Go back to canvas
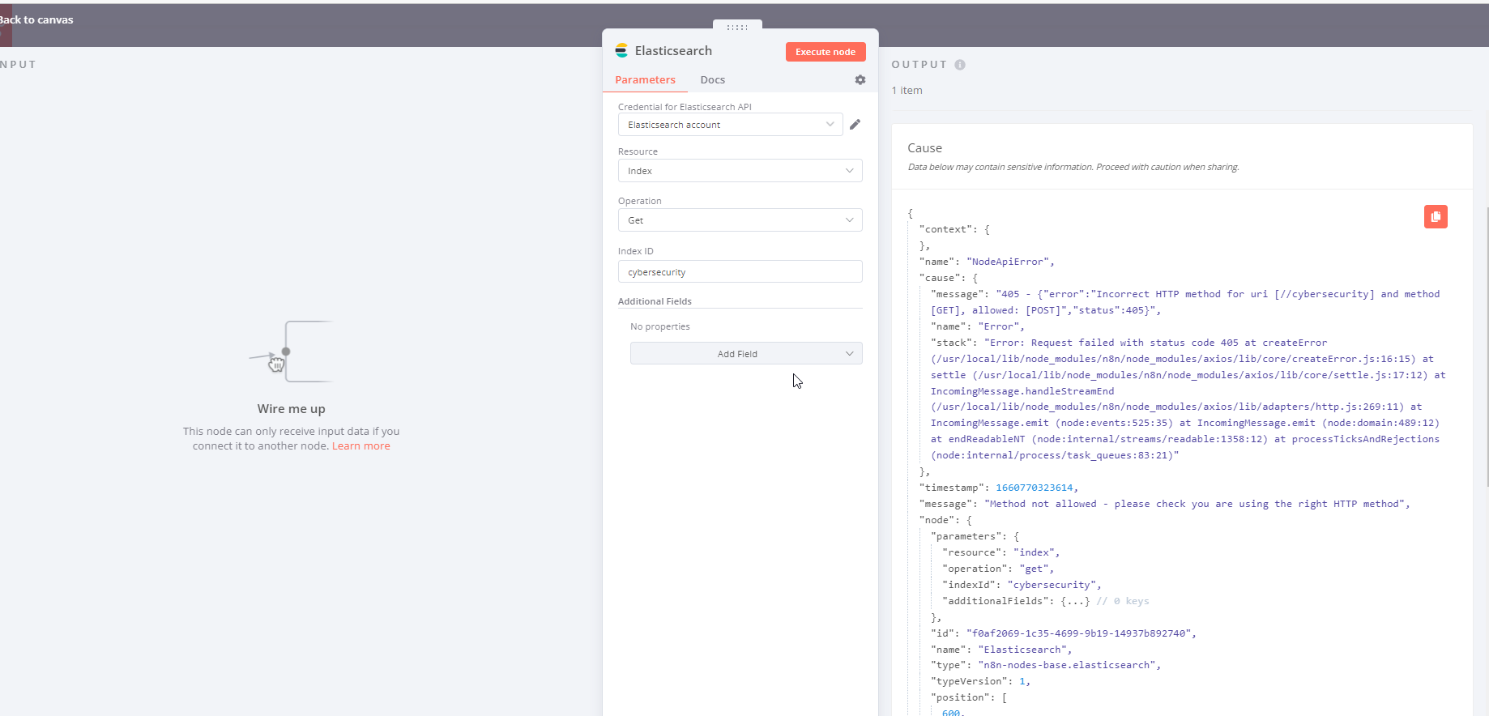 [x=37, y=20]
